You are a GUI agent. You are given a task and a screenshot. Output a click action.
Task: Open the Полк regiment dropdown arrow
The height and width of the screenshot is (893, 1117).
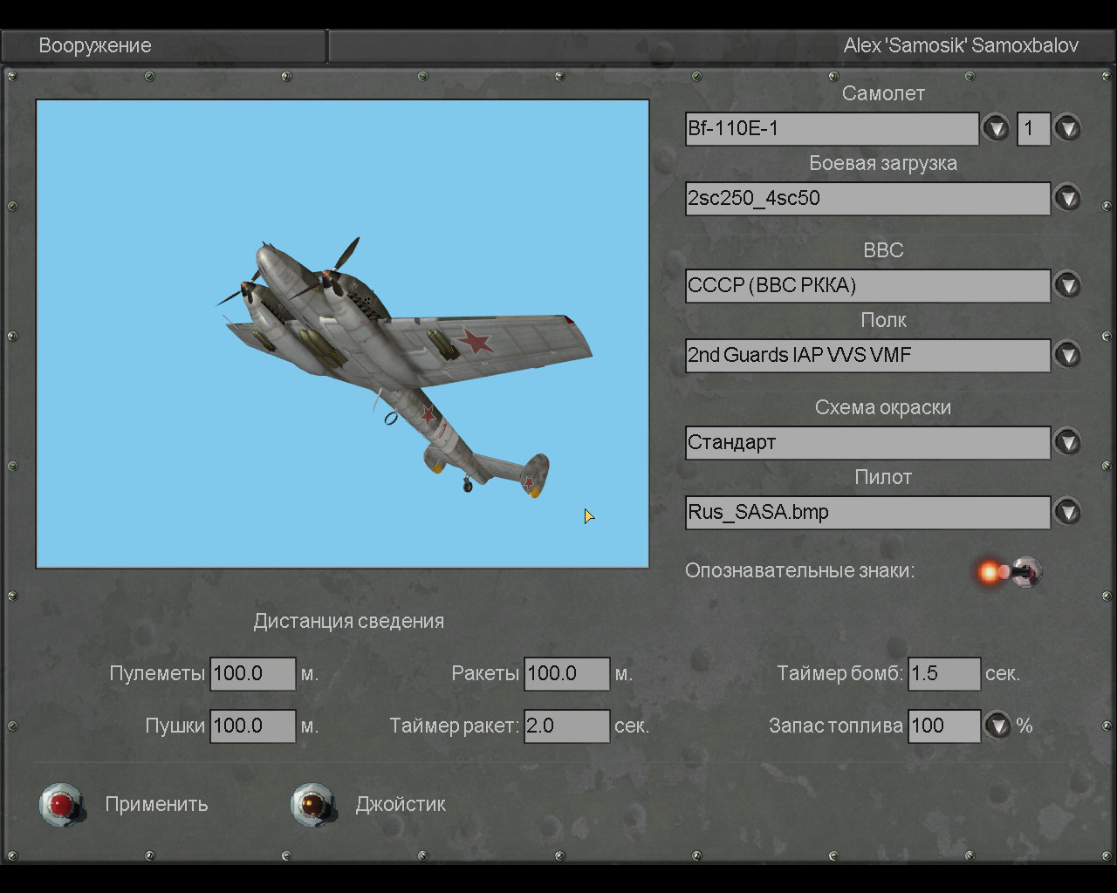tap(1067, 356)
